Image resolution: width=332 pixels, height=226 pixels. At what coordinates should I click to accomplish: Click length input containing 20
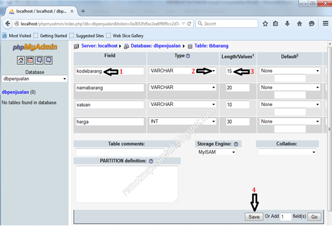coord(237,88)
